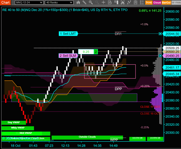
Task: Select the Chart tab
Action: (5, 2)
